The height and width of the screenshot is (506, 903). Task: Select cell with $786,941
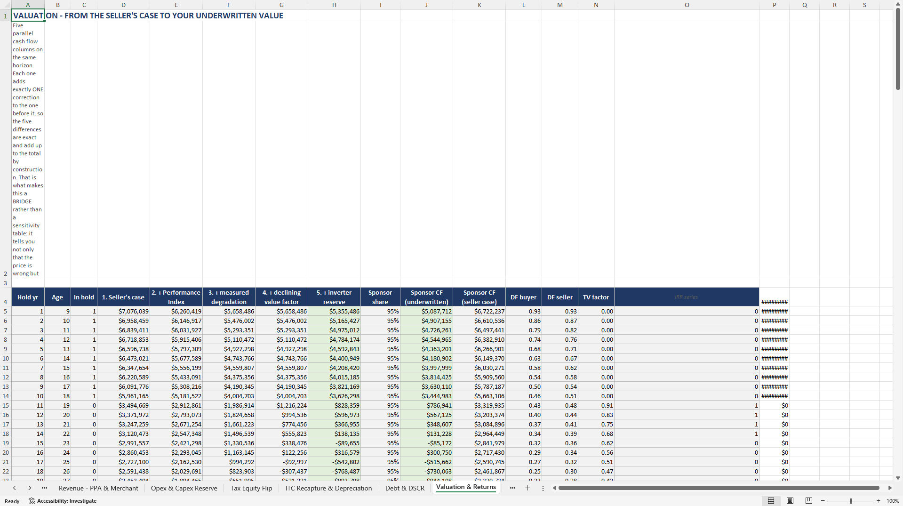point(426,405)
